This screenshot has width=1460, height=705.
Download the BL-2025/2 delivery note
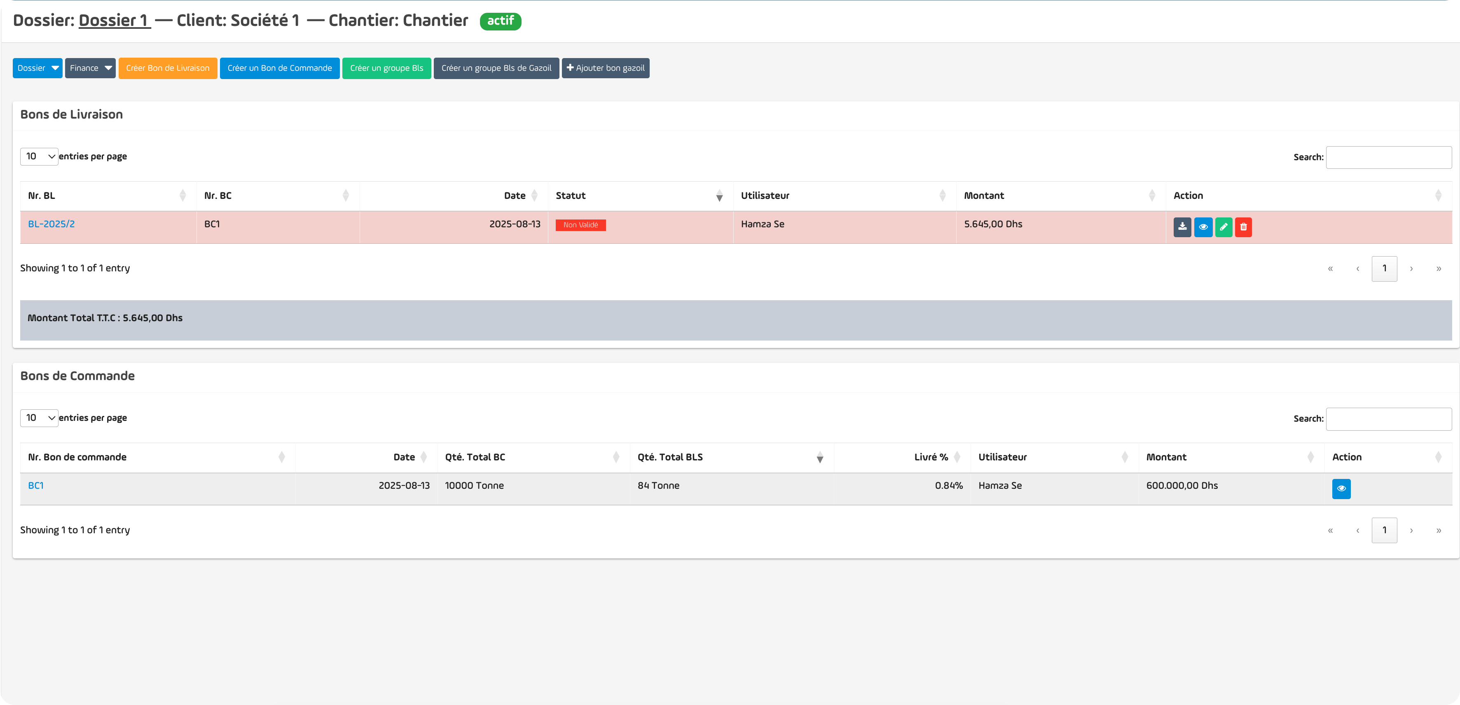coord(1182,226)
